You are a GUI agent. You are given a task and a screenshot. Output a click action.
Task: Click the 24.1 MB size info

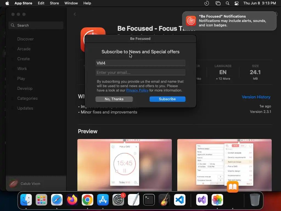[x=255, y=72]
